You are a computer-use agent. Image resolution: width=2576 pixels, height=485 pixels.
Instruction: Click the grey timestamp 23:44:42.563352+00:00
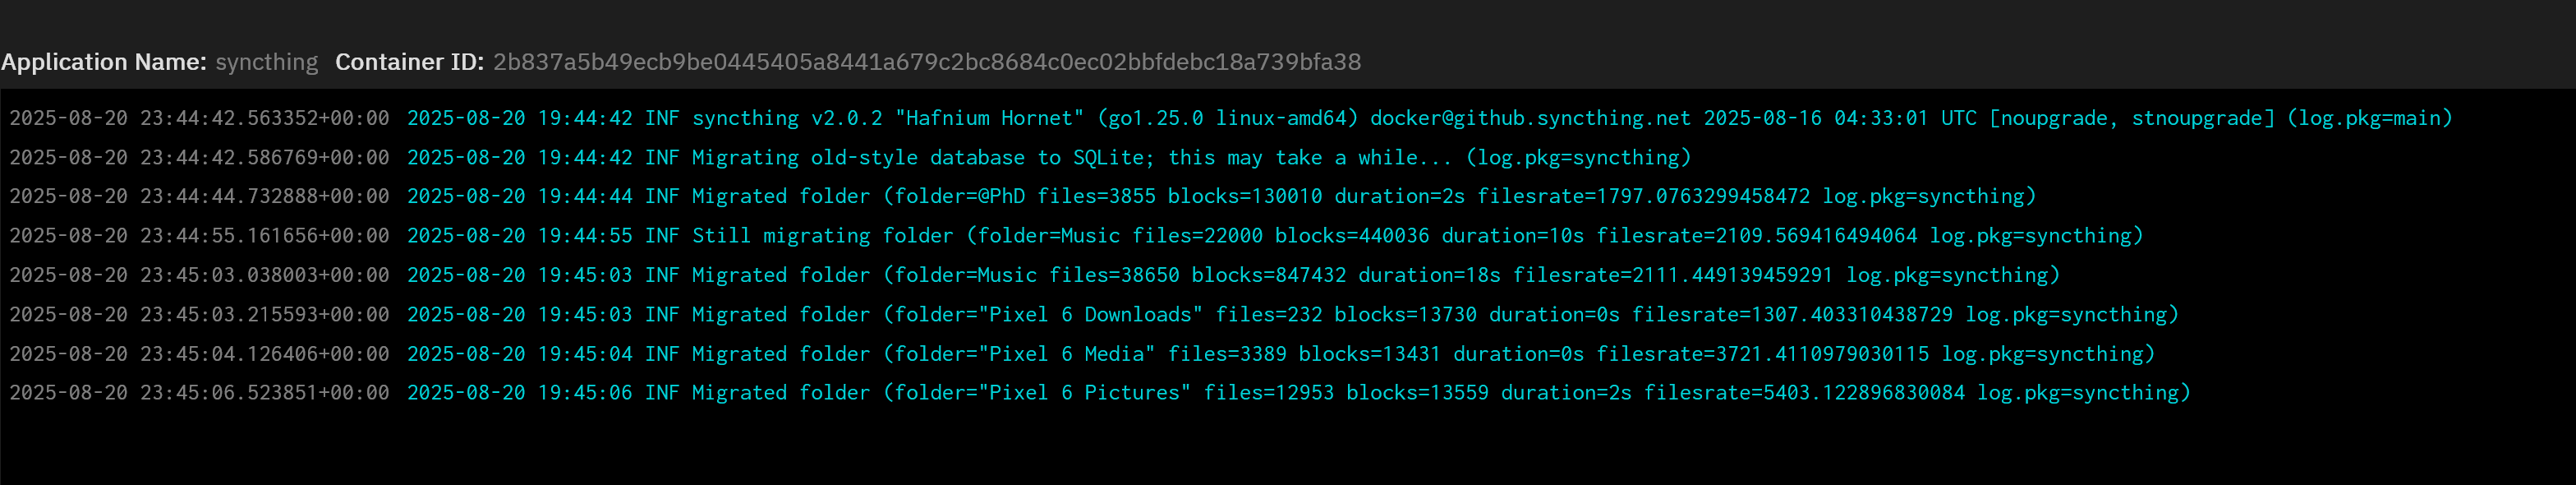pos(199,118)
